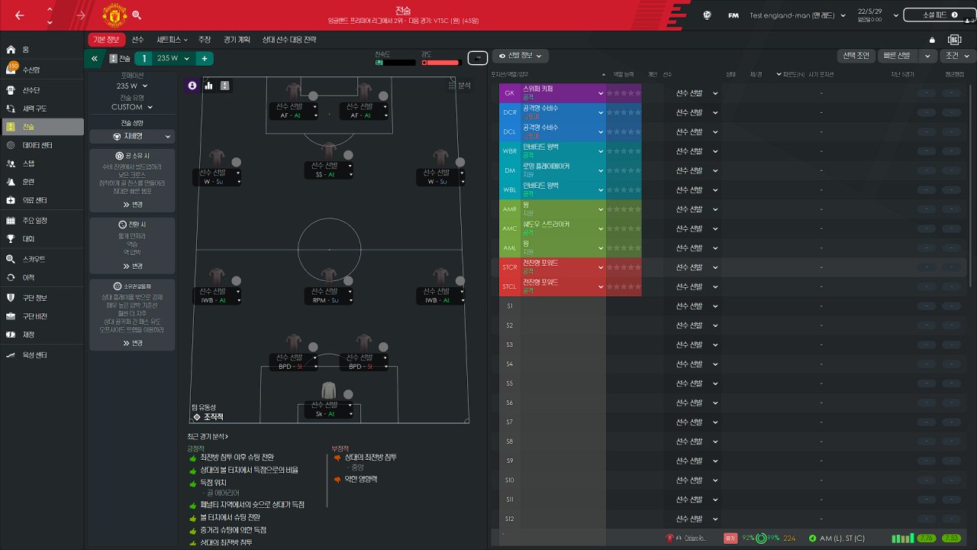
Task: Click the world globe icon in top bar
Action: pos(708,15)
